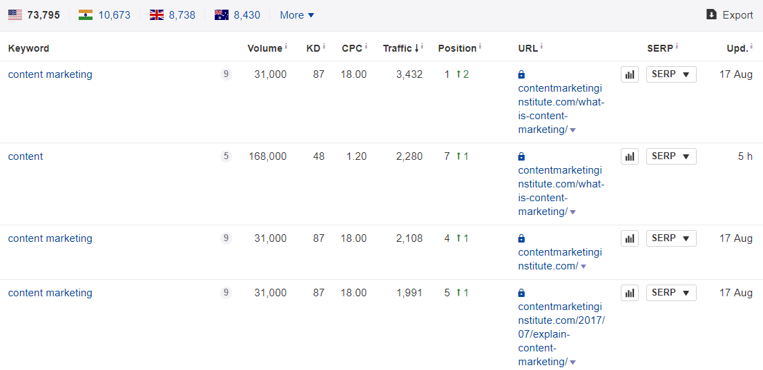Open the 'content' keyword link
The height and width of the screenshot is (370, 763).
26,156
